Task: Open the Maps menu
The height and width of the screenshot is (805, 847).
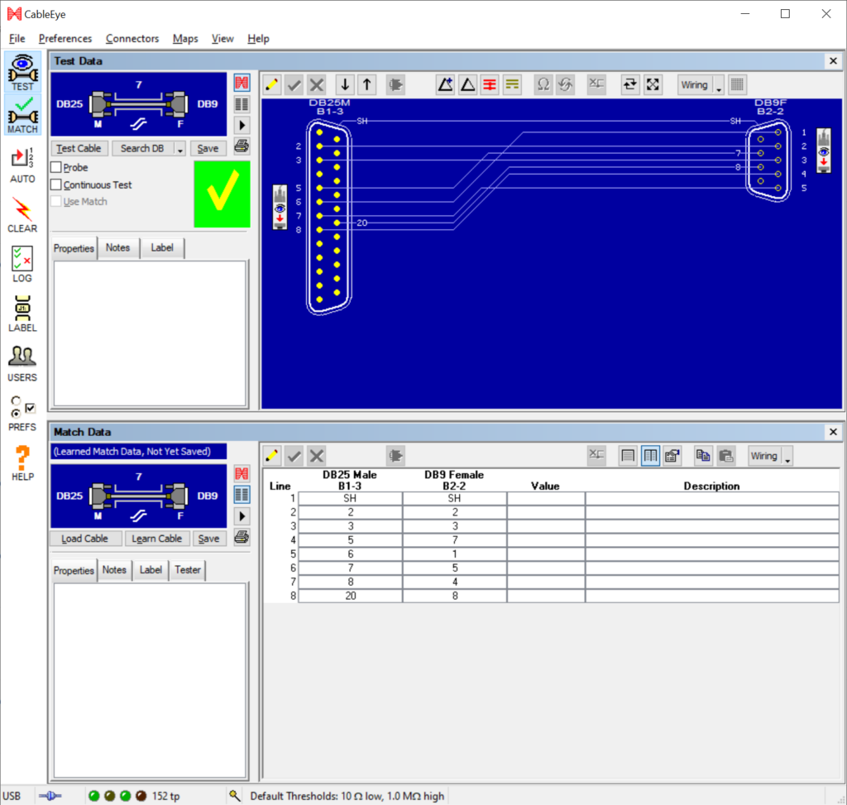Action: [185, 38]
